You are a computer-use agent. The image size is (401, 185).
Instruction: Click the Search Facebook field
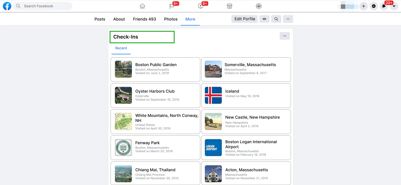43,6
